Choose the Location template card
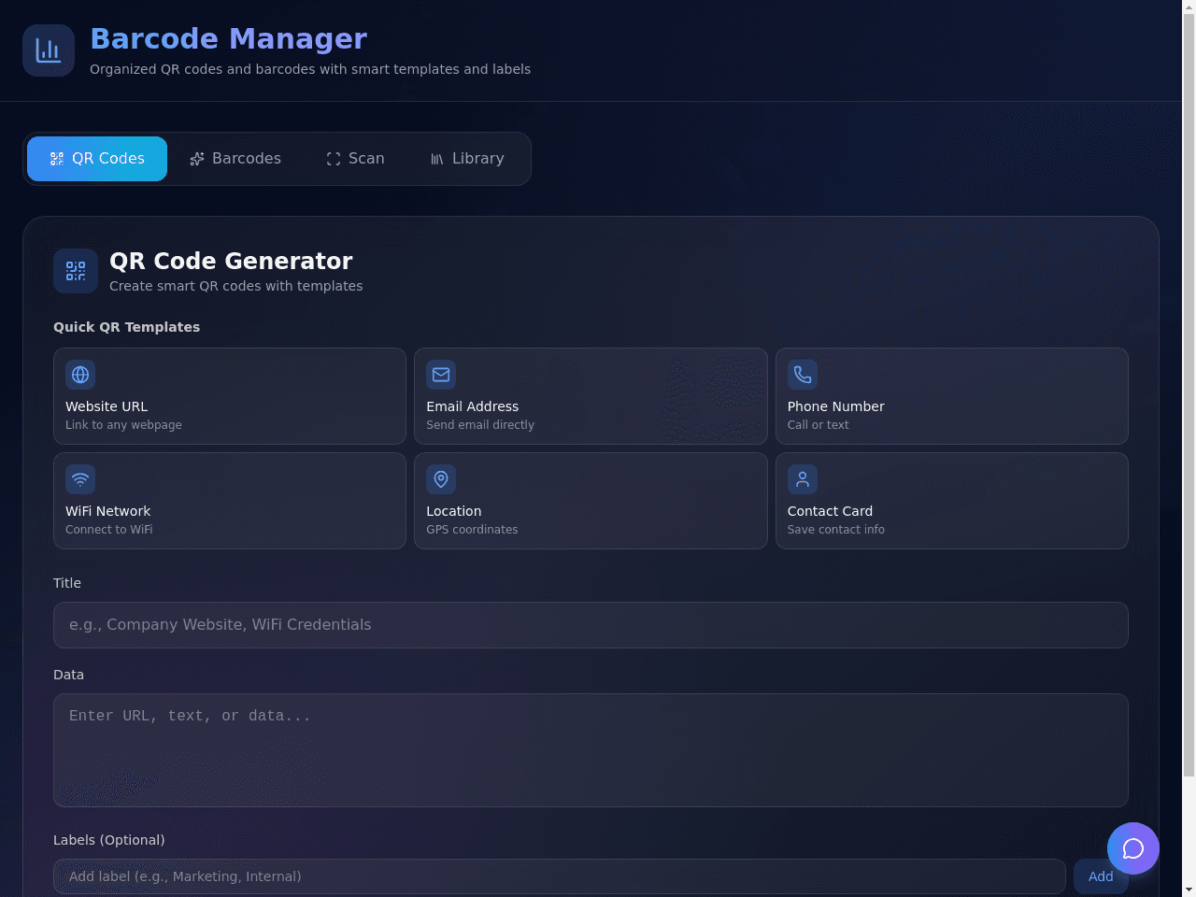Image resolution: width=1196 pixels, height=897 pixels. tap(591, 501)
